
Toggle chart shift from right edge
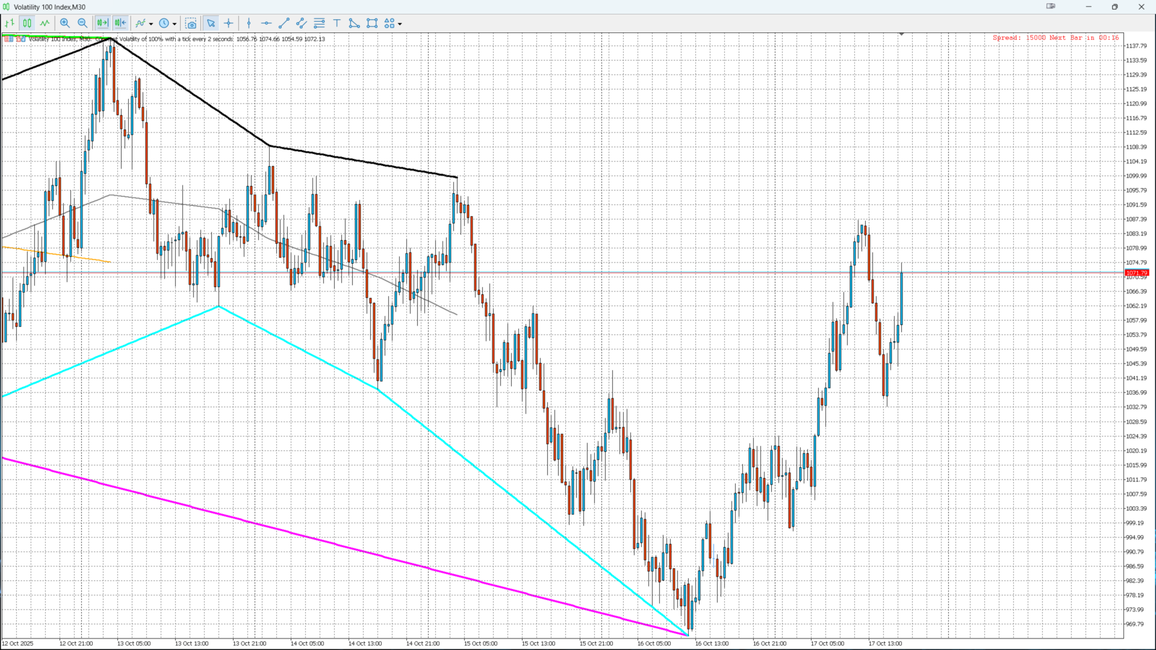120,23
